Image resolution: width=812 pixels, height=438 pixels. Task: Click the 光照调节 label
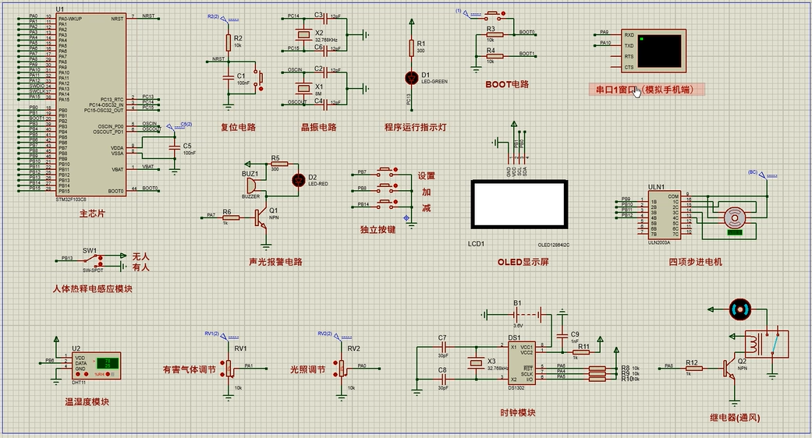(x=307, y=369)
